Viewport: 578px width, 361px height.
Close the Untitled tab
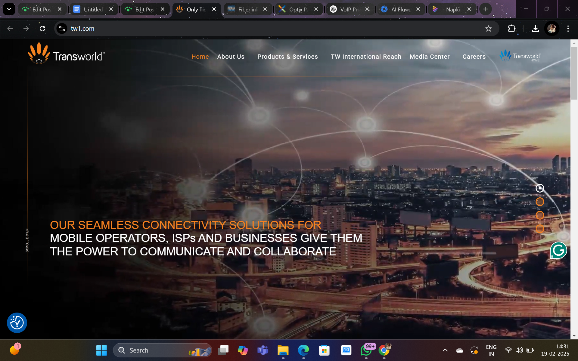(111, 9)
